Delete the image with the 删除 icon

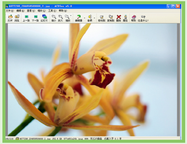[x=119, y=18]
